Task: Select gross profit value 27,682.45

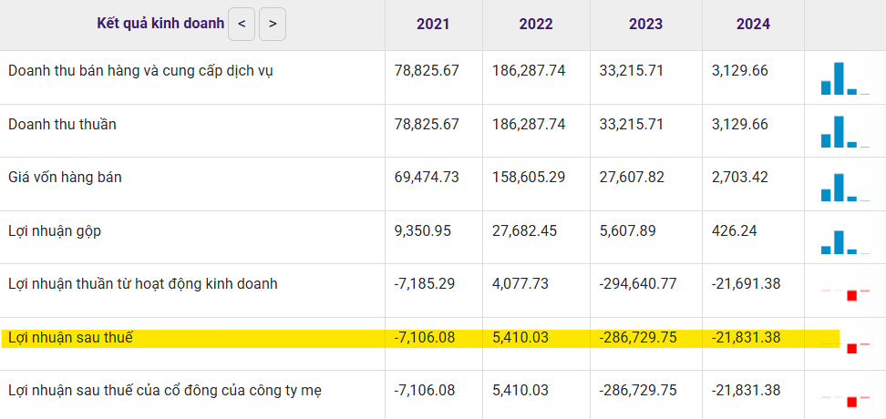Action: (524, 231)
